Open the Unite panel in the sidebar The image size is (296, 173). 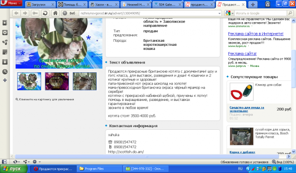[4, 42]
